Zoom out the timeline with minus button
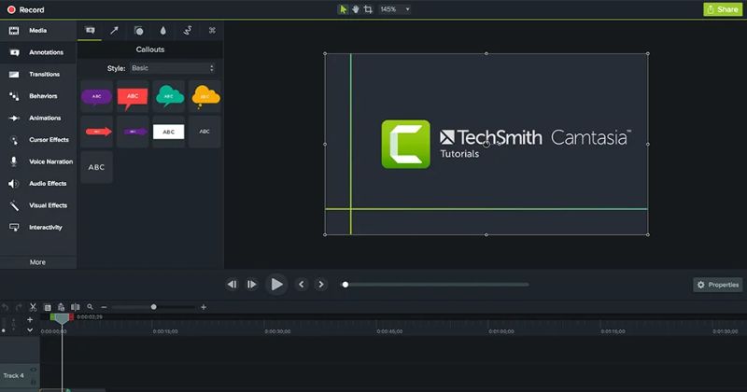 104,307
